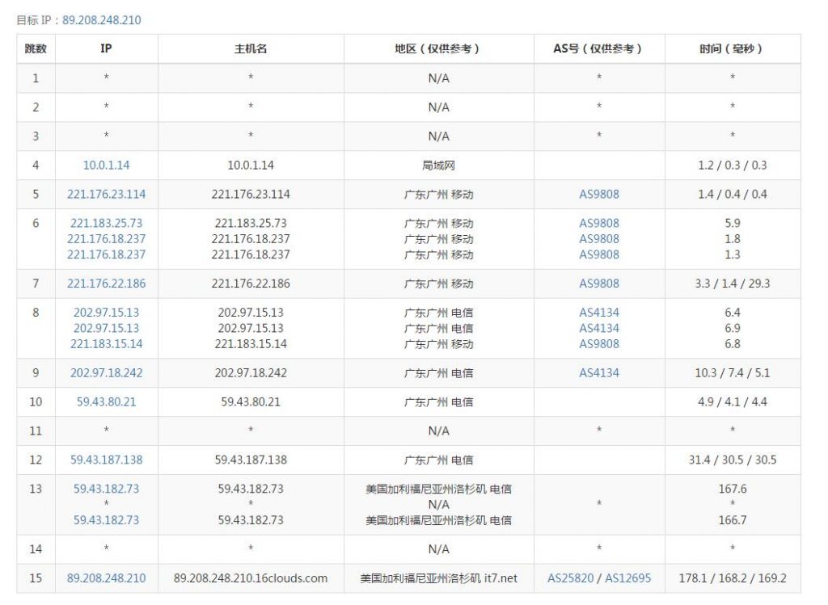Click AS9808 link in hop 5 row
This screenshot has height=605, width=828.
pos(599,194)
